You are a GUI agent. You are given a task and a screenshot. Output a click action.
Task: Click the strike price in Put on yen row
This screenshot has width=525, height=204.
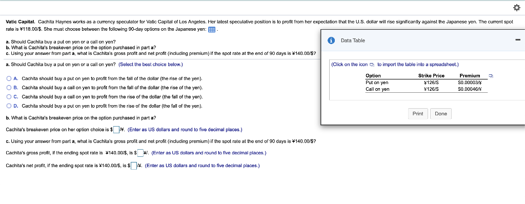[x=431, y=83]
